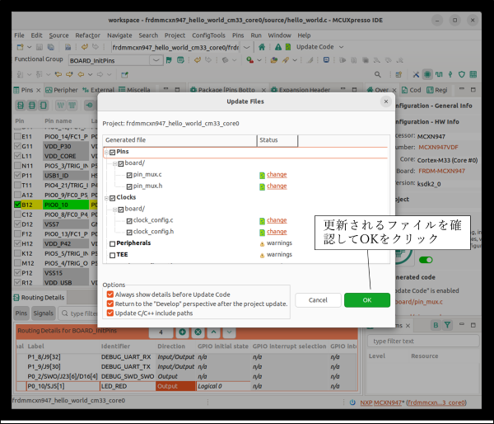
Task: Click the warning icon next to TEE
Action: tap(262, 255)
